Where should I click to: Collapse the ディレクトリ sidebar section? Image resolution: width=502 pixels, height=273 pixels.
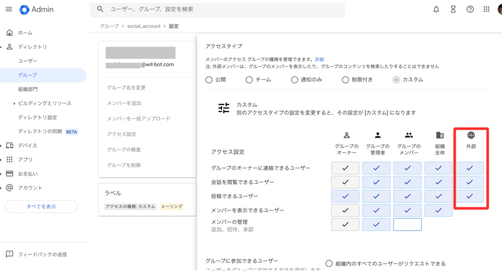click(x=2, y=47)
